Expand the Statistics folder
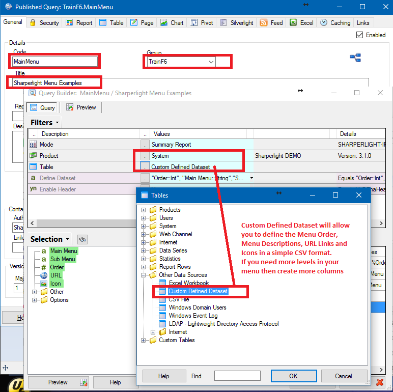The height and width of the screenshot is (392, 393). tap(143, 259)
